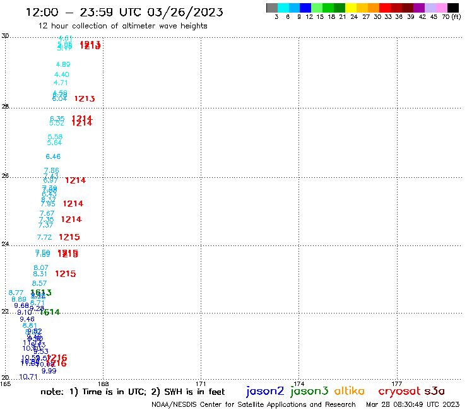Pick the dark blue 12 ft legend swatch
The image size is (467, 410).
[x=306, y=8]
